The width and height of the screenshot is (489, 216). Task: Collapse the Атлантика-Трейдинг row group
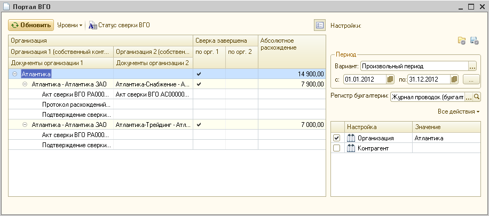(25, 125)
